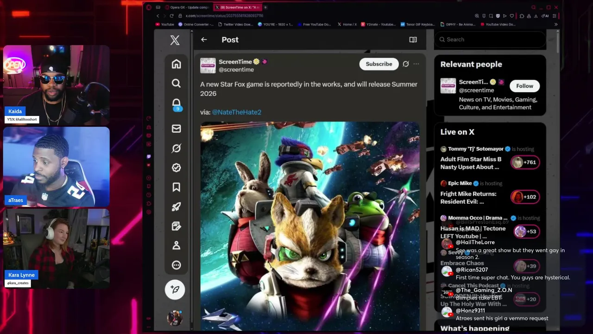
Task: Click +102 listeners badge
Action: click(x=525, y=197)
